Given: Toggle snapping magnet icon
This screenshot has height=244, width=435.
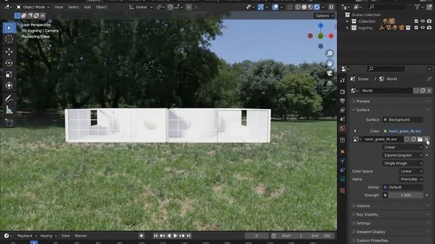Looking at the screenshot, I should pos(171,7).
